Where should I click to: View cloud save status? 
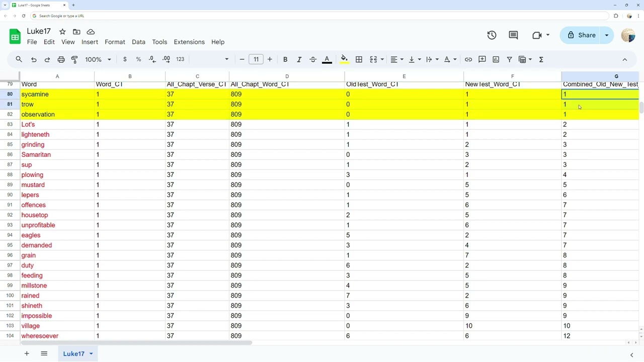coord(91,32)
